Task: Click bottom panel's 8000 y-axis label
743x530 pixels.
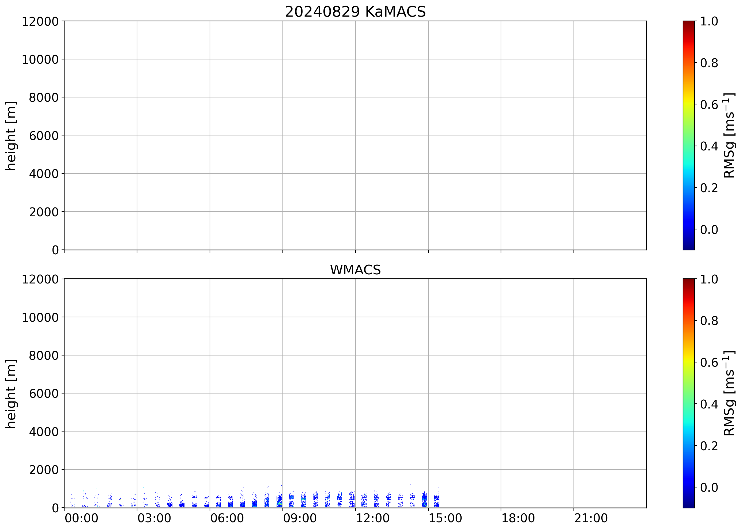Action: tap(43, 355)
